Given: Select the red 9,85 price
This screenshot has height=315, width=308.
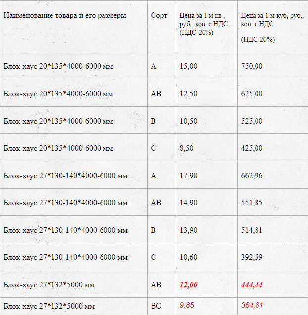Looking at the screenshot, I should (187, 305).
